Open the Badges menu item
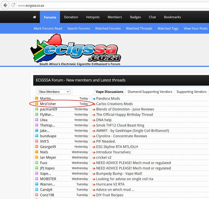Image resolution: width=209 pixels, height=199 pixels. pyautogui.click(x=136, y=17)
